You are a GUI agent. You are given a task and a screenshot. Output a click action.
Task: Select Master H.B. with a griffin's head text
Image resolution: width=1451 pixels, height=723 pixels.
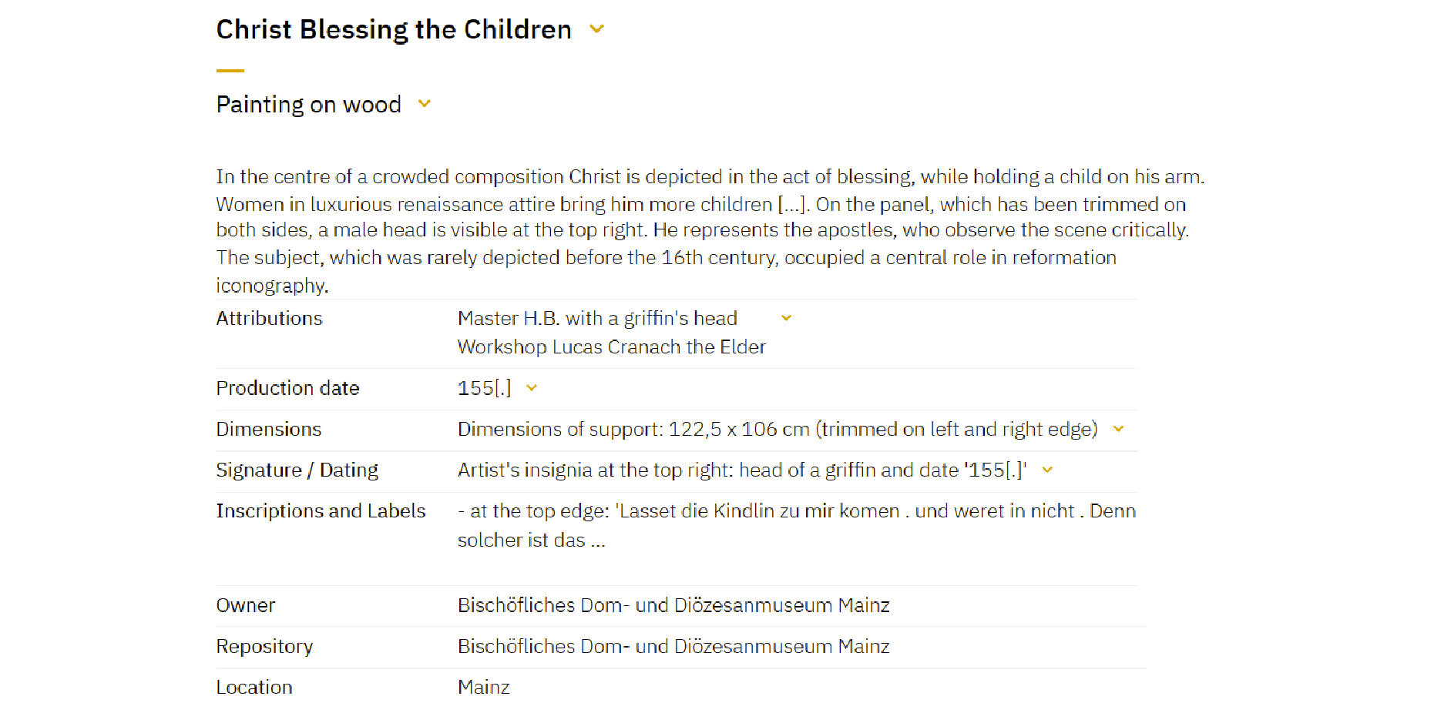(597, 318)
